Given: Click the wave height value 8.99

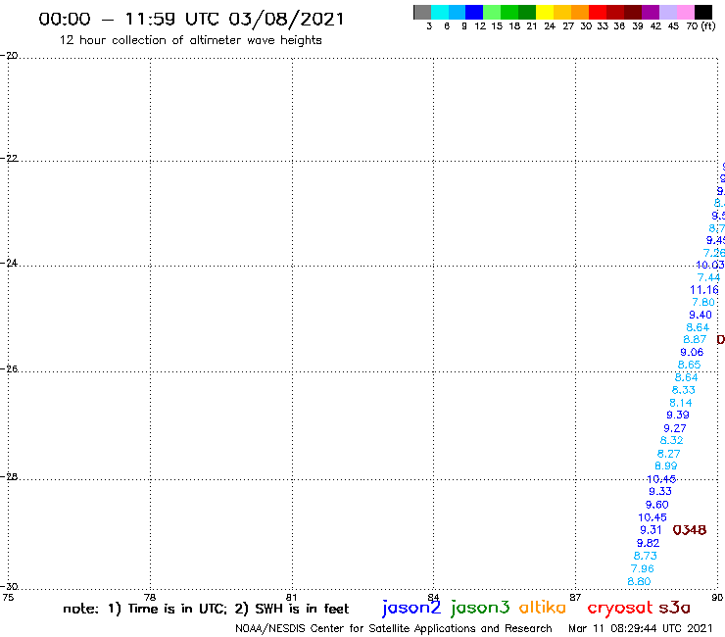Looking at the screenshot, I should click(666, 465).
